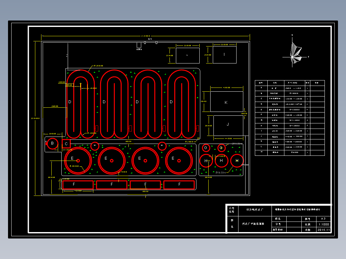
Task: Pick the rectangular building labeled J
Action: point(228,125)
